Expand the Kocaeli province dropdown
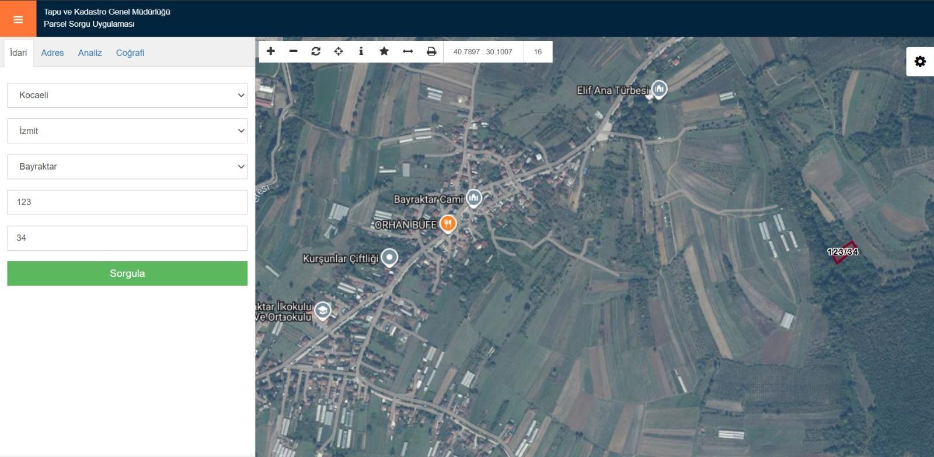 point(127,96)
